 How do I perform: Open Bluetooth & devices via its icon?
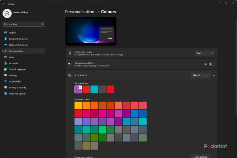[x=6, y=39]
